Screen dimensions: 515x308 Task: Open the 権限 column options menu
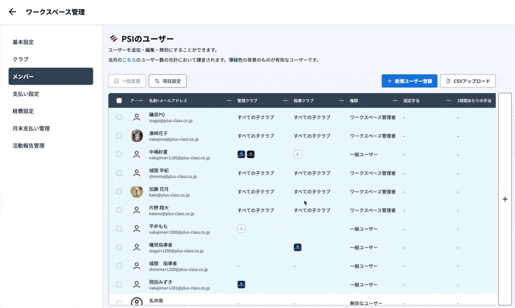pos(395,101)
